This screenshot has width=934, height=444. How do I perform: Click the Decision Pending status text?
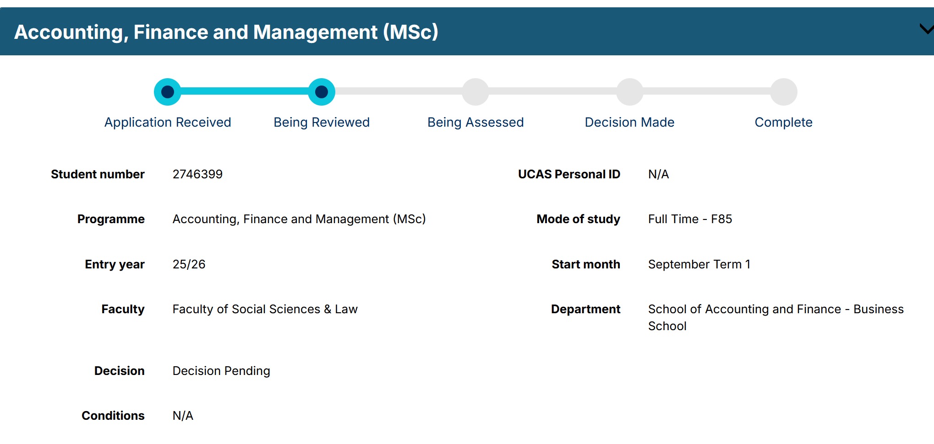[x=221, y=371]
